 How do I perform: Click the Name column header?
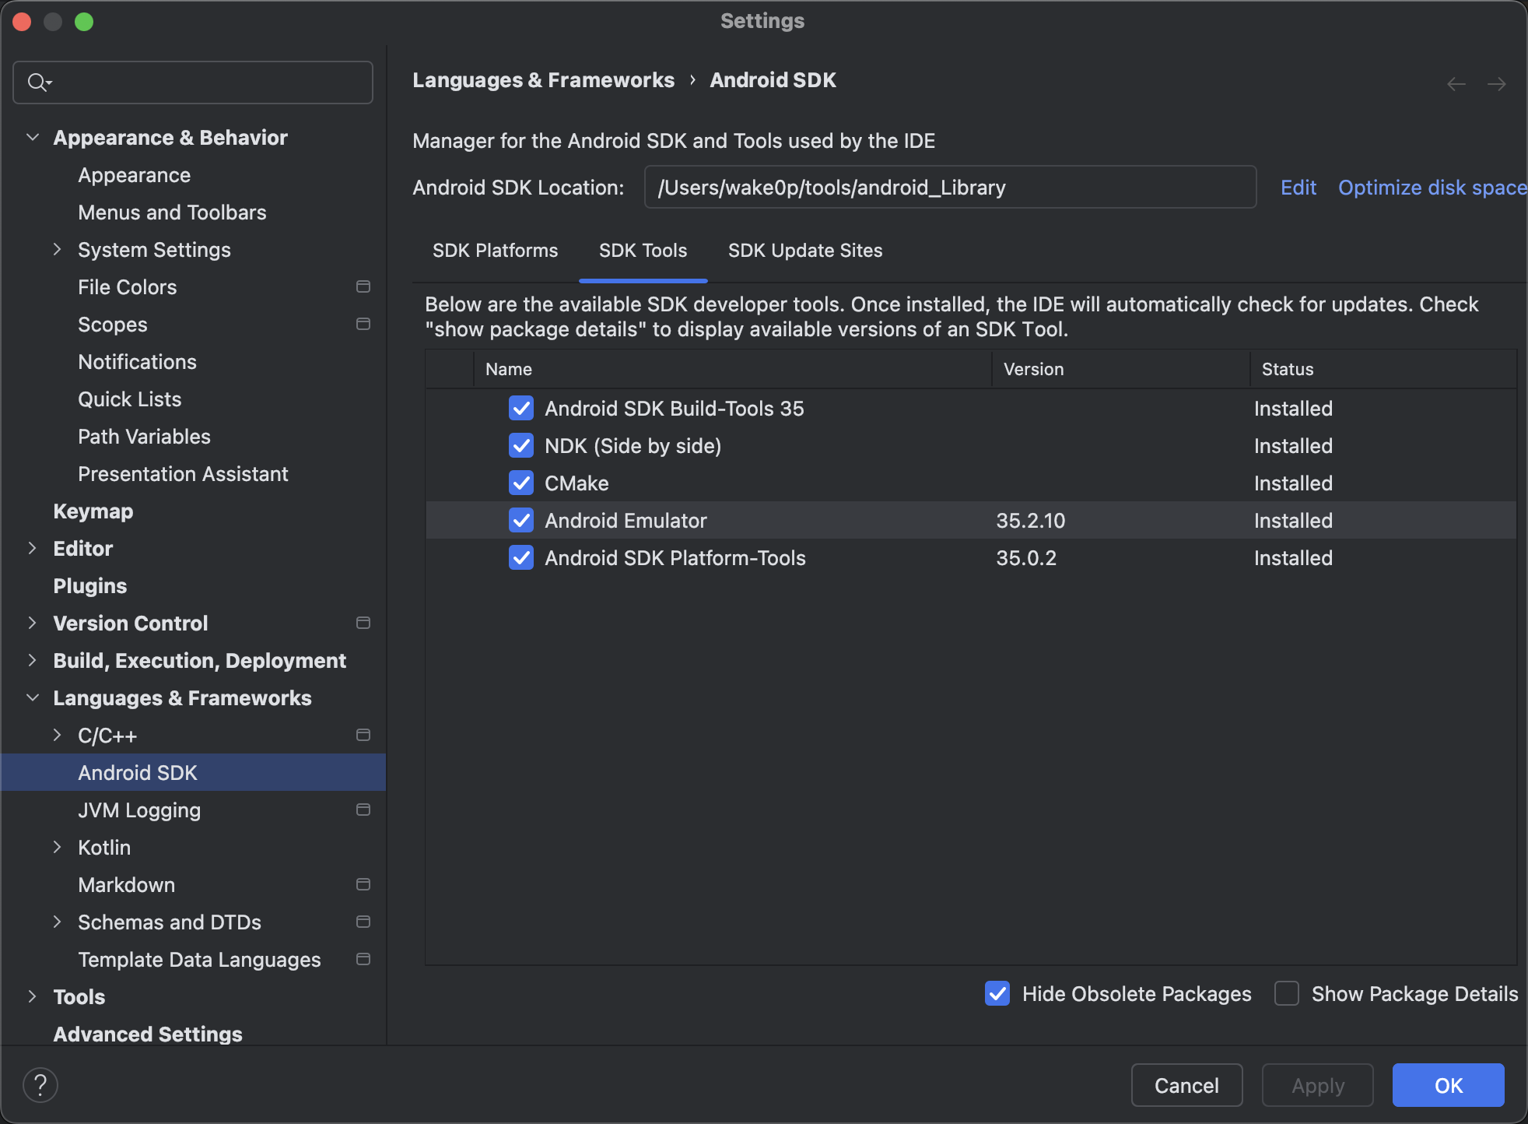pos(732,369)
